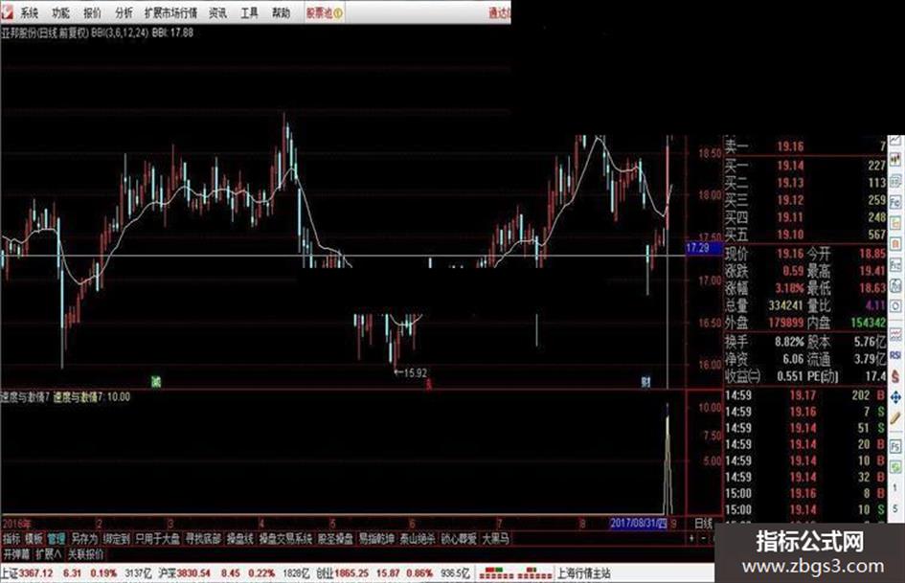The height and width of the screenshot is (583, 905).
Task: Click the 17.29 price axis cursor label
Action: [702, 248]
